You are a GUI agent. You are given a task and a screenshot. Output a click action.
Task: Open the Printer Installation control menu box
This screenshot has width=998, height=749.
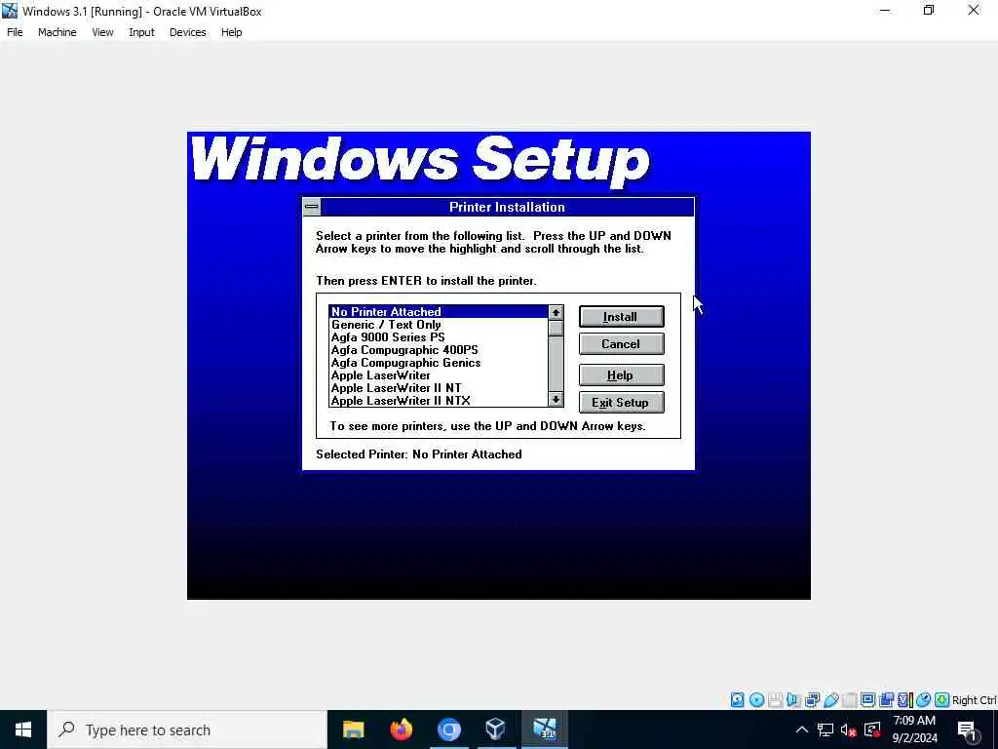coord(311,207)
